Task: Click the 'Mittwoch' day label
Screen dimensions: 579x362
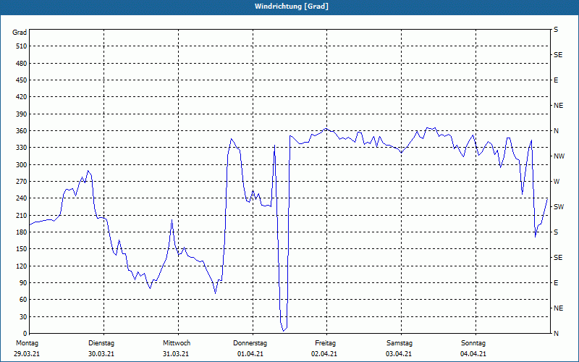Action: click(x=177, y=343)
